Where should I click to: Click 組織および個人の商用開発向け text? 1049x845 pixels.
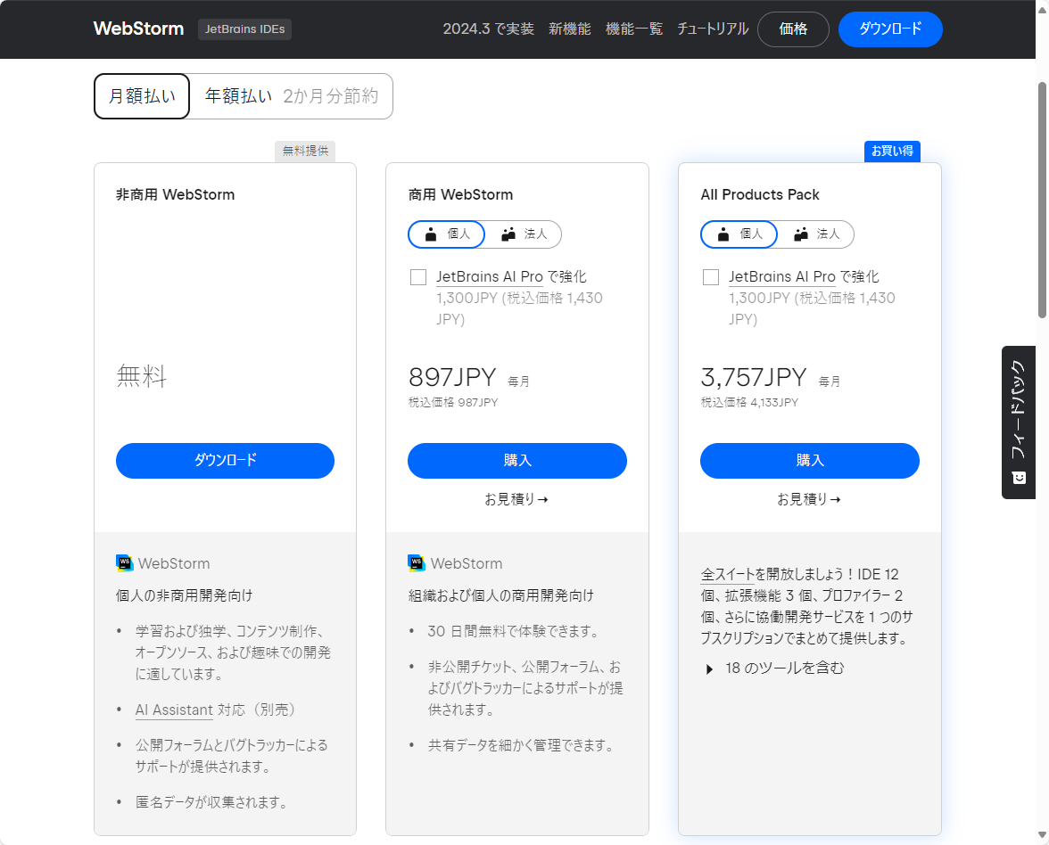pyautogui.click(x=501, y=595)
